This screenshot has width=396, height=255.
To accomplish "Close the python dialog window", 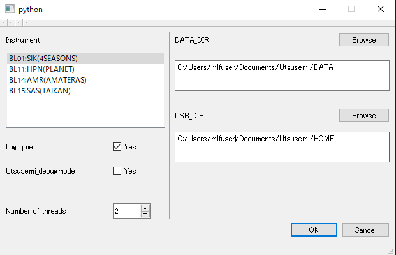I will click(380, 10).
